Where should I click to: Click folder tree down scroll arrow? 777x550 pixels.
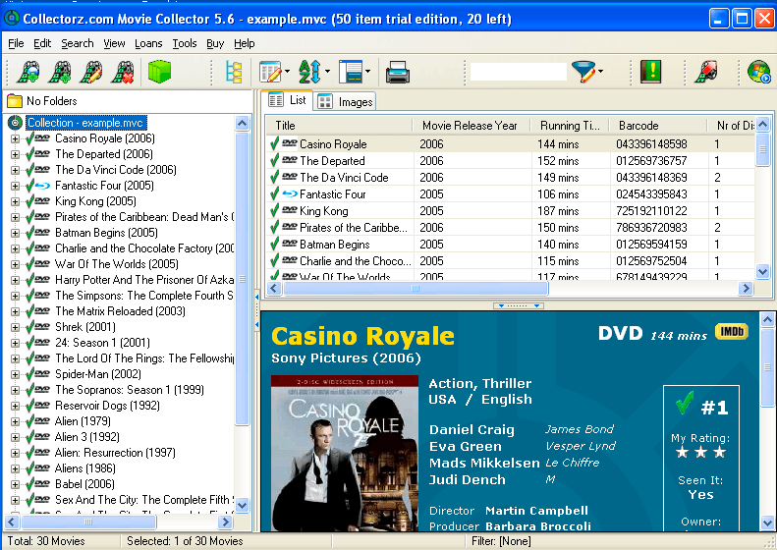[x=242, y=506]
